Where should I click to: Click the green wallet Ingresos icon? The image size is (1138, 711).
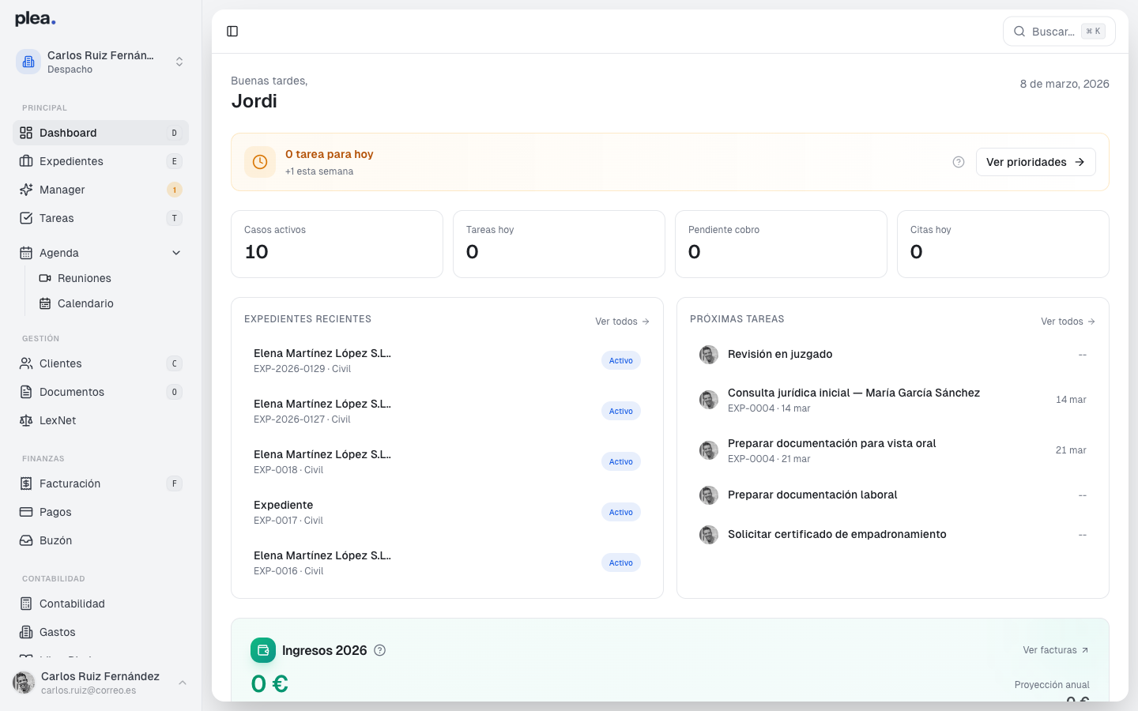click(263, 650)
